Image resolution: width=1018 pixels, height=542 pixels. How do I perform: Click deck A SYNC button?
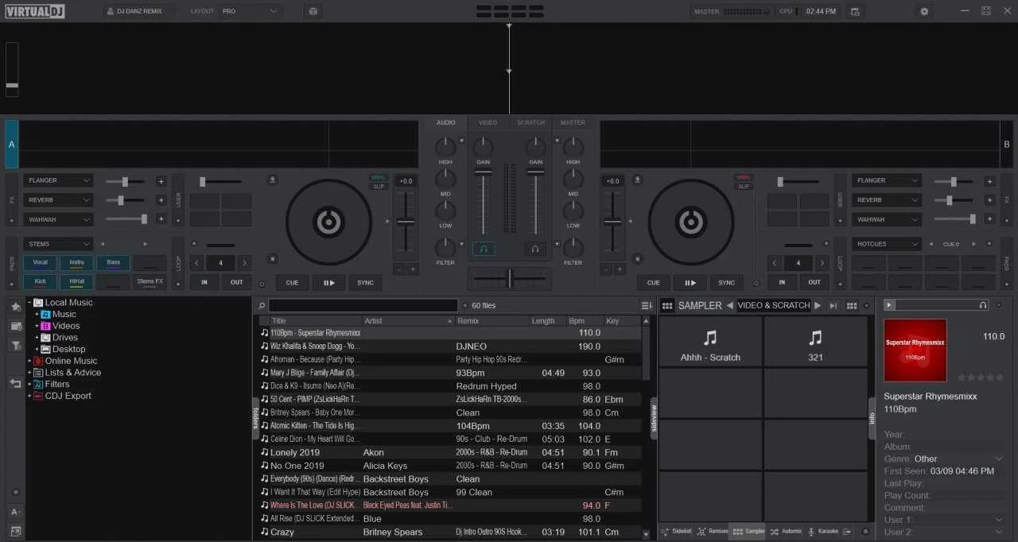pos(365,282)
